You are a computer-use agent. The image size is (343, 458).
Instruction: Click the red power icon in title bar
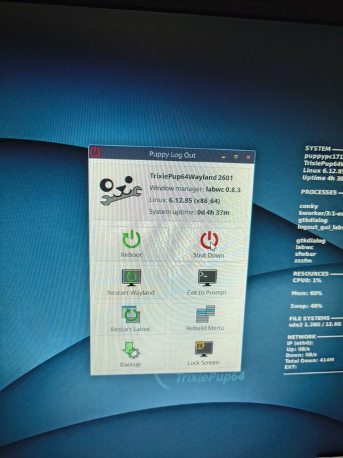pos(95,152)
